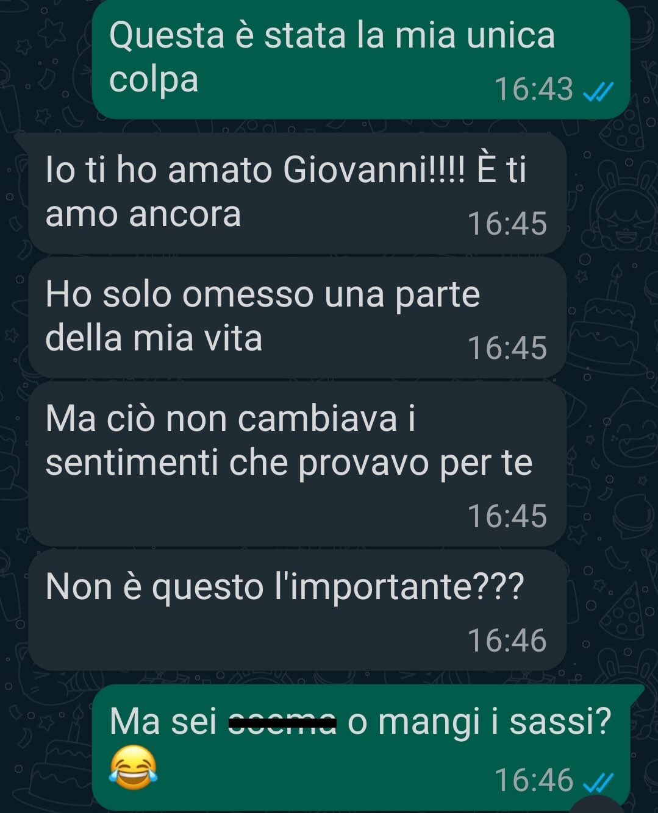The image size is (658, 813).
Task: Select "Ma ciò non cambiava i sentimenti" message
Action: [x=298, y=463]
